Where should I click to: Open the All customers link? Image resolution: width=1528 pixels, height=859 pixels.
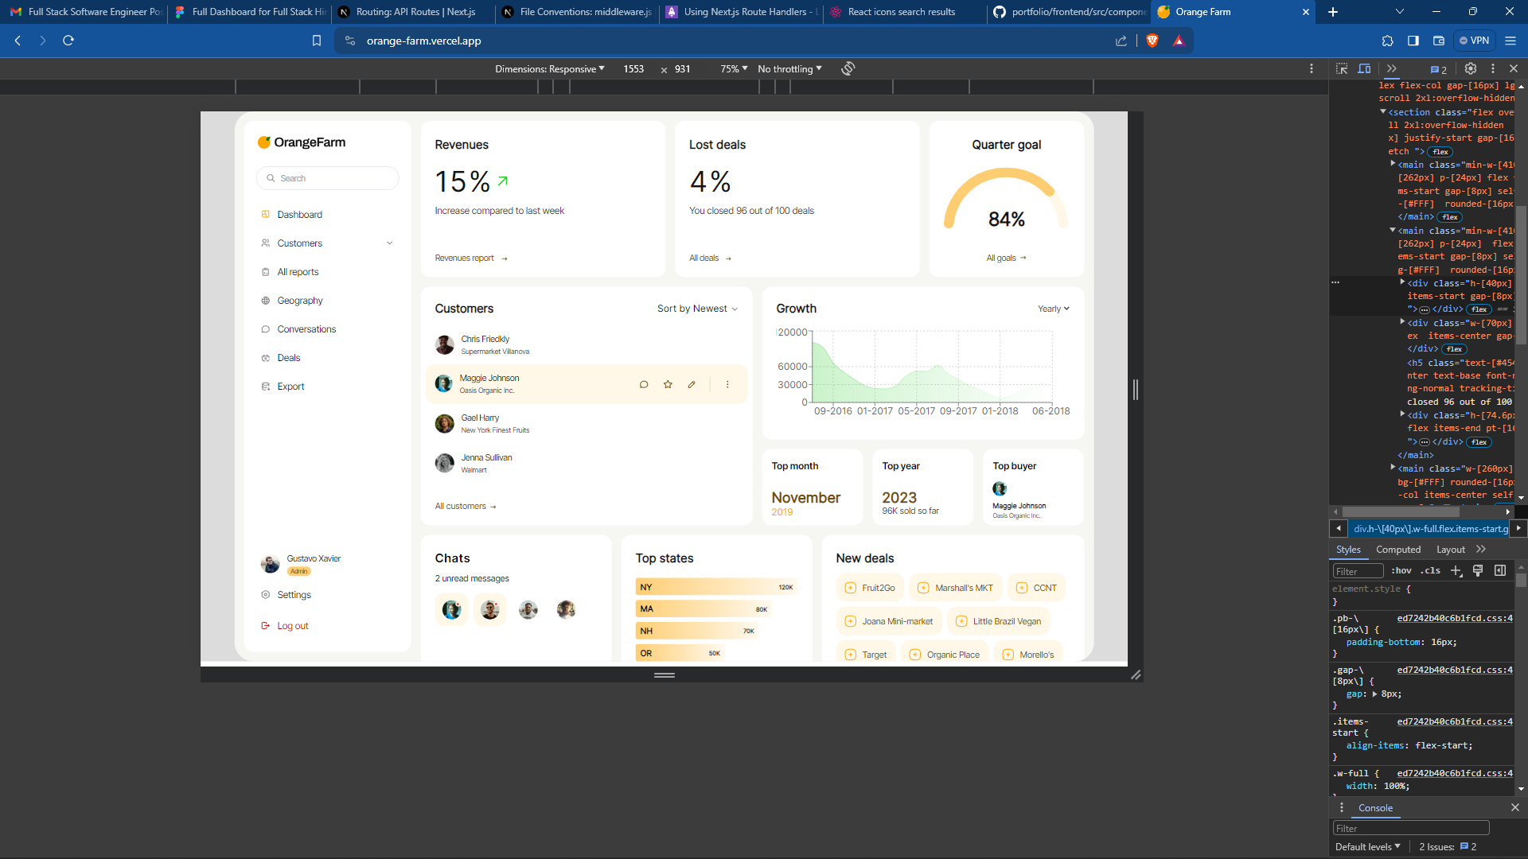pyautogui.click(x=466, y=507)
